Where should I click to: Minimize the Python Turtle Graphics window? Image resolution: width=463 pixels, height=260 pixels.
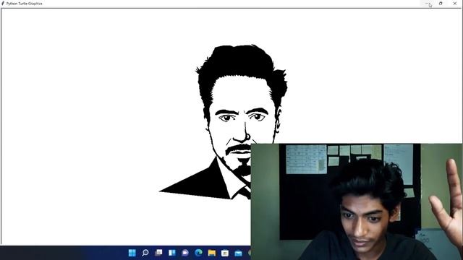pyautogui.click(x=427, y=3)
